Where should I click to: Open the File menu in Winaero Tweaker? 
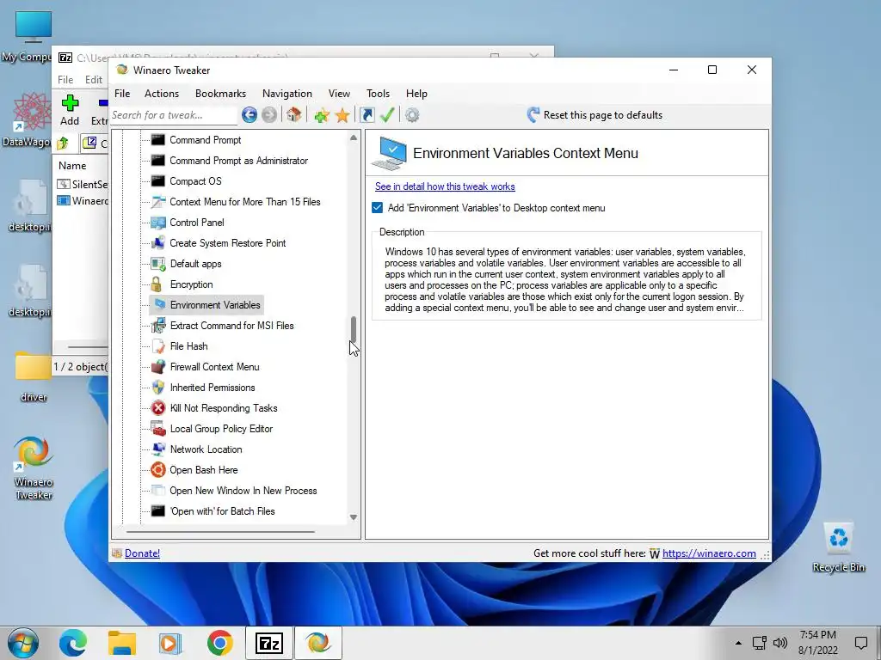pos(122,94)
